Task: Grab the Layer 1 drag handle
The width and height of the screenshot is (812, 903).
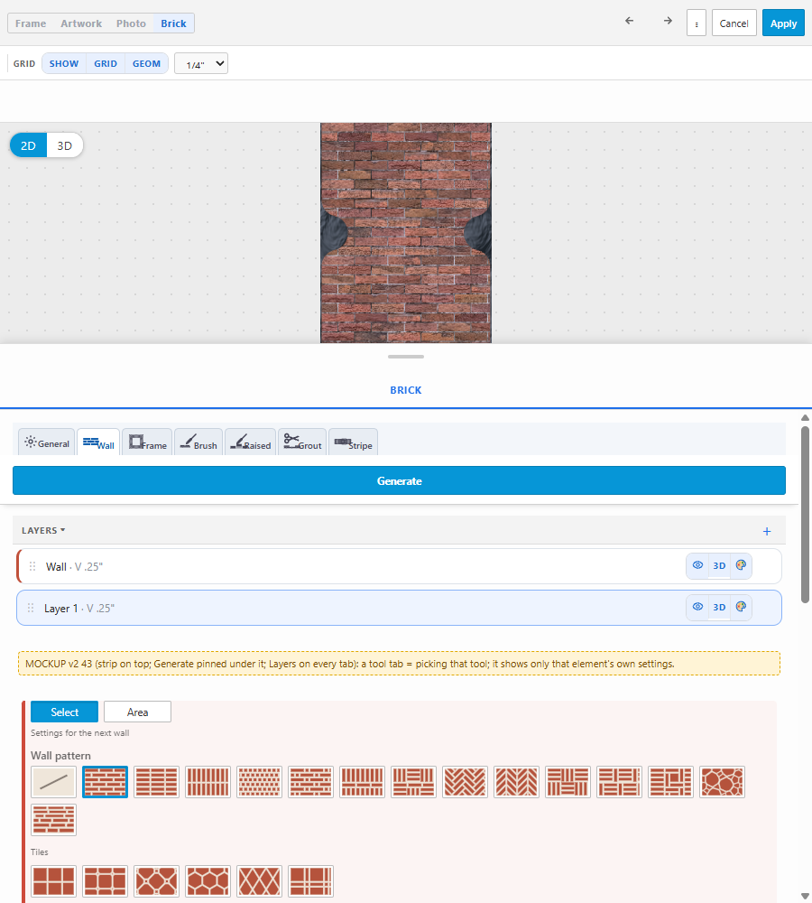Action: click(x=31, y=608)
